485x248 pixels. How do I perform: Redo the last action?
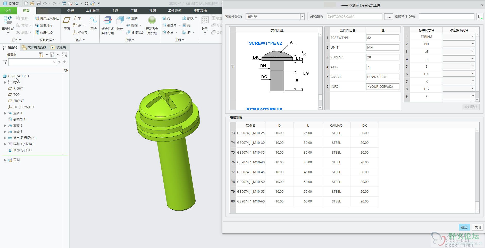pyautogui.click(x=54, y=3)
